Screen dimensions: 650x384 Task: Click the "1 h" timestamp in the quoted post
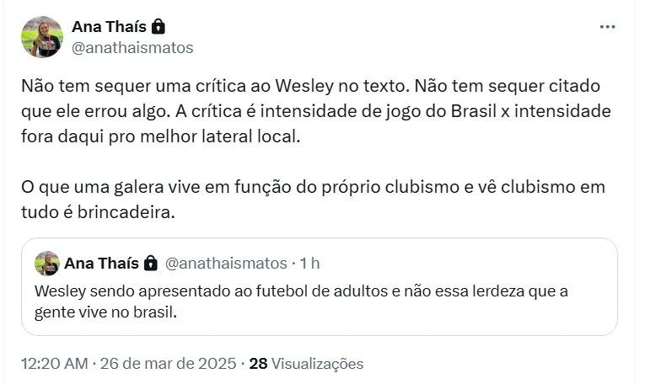pyautogui.click(x=309, y=264)
